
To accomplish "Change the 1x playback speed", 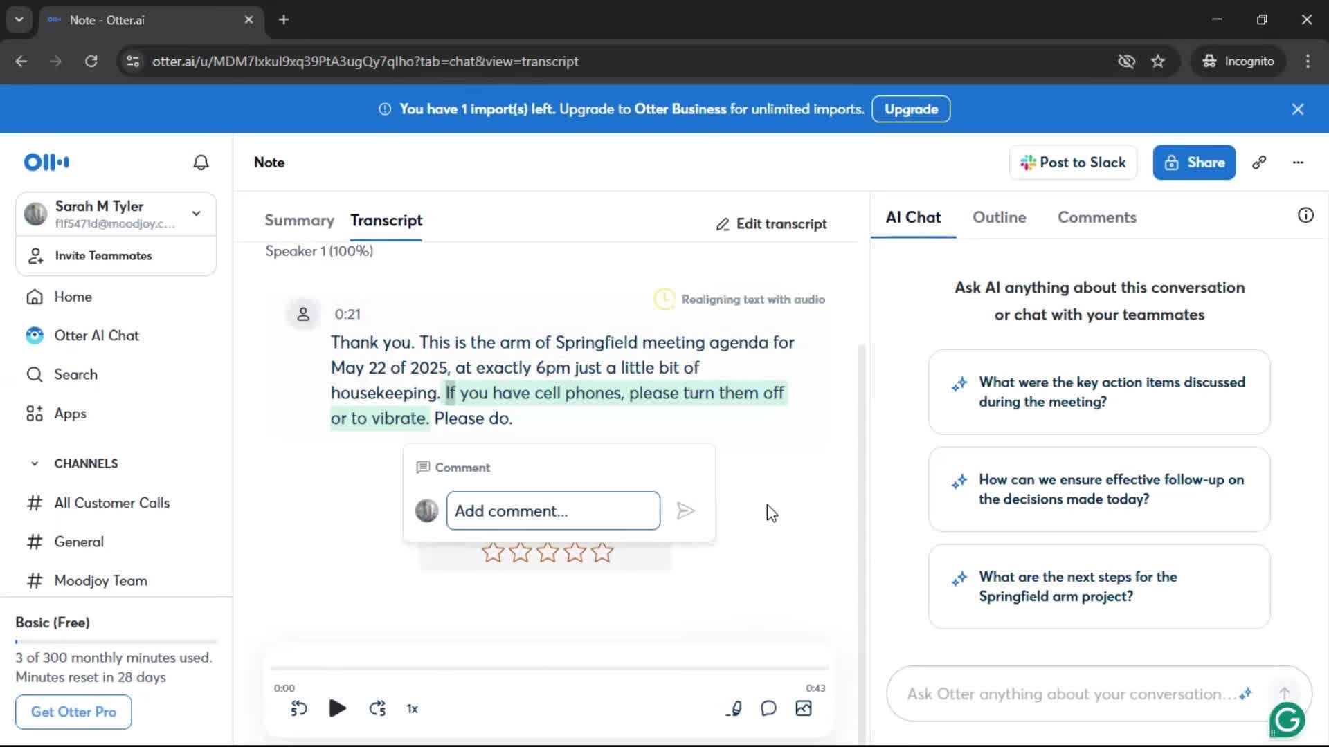I will [x=413, y=709].
